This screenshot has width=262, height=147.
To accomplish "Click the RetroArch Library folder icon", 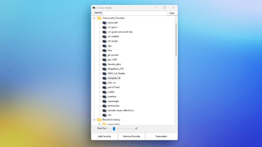I will click(99, 120).
